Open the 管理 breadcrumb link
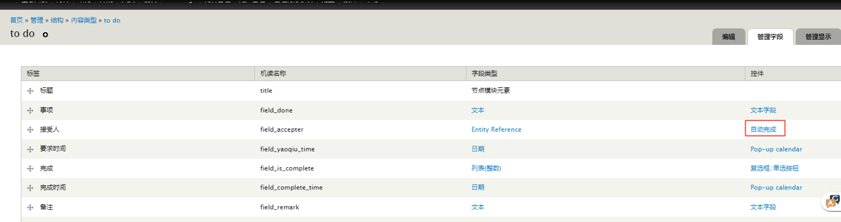The height and width of the screenshot is (222, 841). click(37, 20)
